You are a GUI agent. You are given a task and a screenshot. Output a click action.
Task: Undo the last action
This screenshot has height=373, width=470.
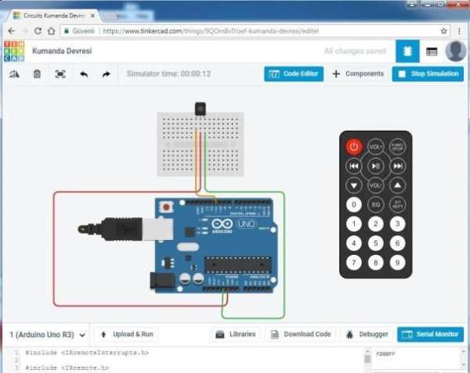click(84, 74)
